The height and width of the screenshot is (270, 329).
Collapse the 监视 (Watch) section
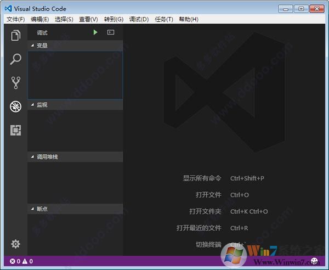click(x=75, y=105)
